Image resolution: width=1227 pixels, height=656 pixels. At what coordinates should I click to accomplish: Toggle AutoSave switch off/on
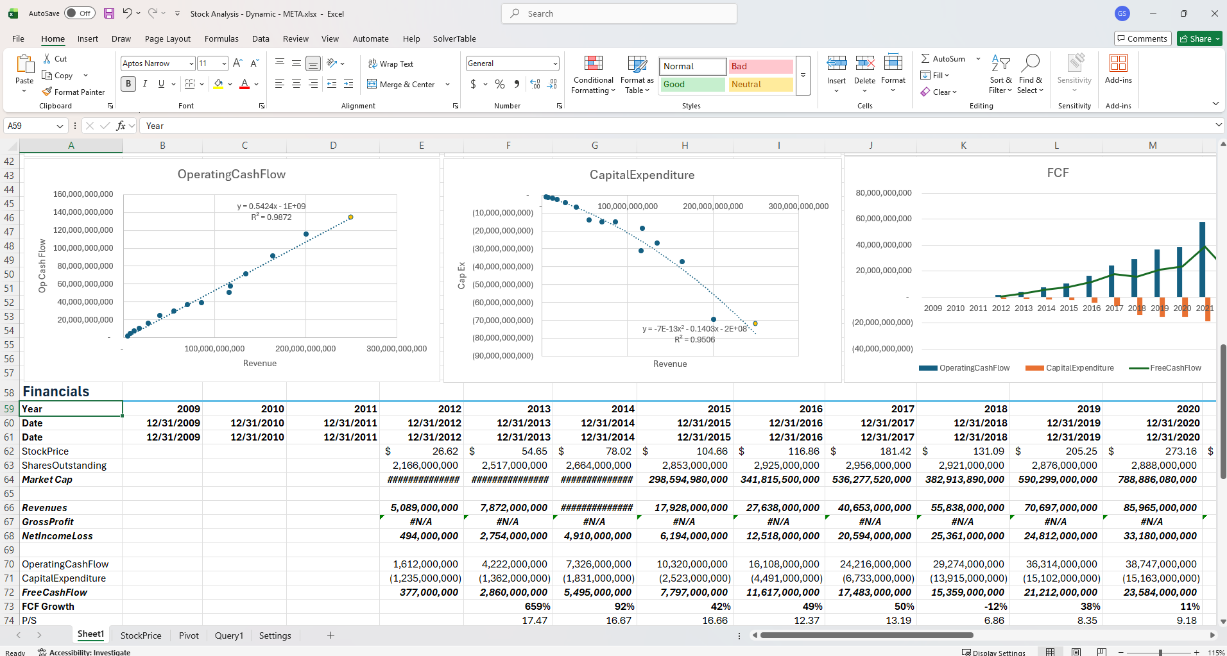[80, 13]
